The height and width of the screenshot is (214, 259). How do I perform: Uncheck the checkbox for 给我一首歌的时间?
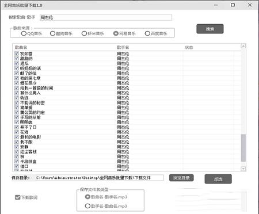pyautogui.click(x=17, y=88)
